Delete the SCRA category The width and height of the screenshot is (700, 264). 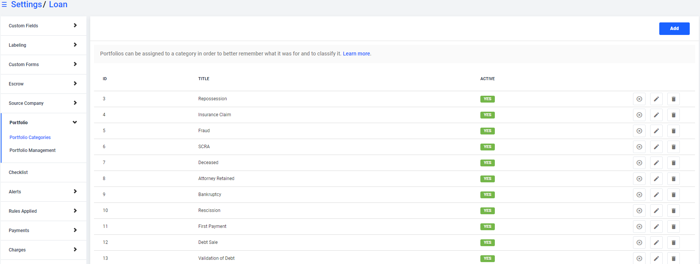pos(673,147)
